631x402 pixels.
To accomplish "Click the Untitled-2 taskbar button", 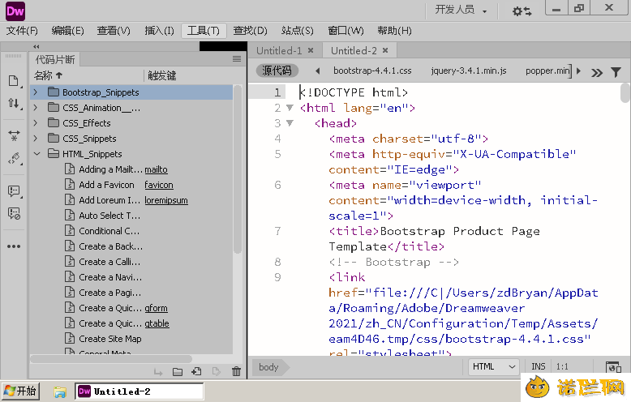I will (x=140, y=391).
